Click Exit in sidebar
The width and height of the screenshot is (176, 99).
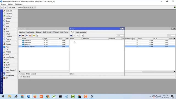click(7, 78)
